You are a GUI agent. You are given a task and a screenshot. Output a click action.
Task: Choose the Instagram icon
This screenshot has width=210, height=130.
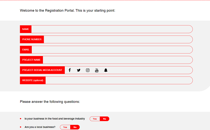click(x=88, y=70)
